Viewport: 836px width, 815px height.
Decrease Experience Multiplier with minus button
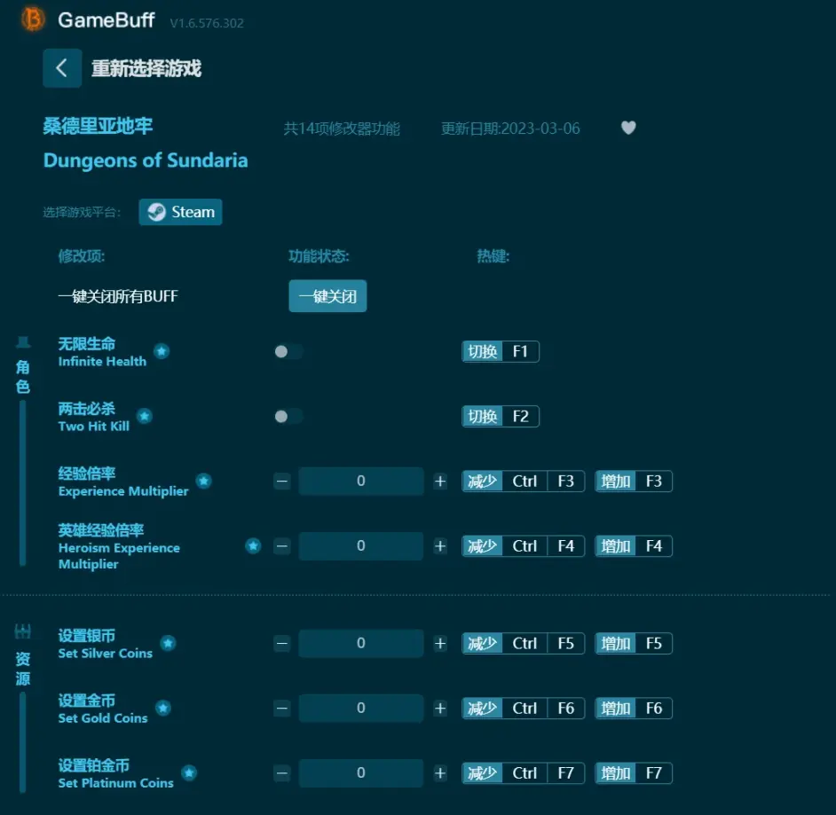(x=282, y=482)
